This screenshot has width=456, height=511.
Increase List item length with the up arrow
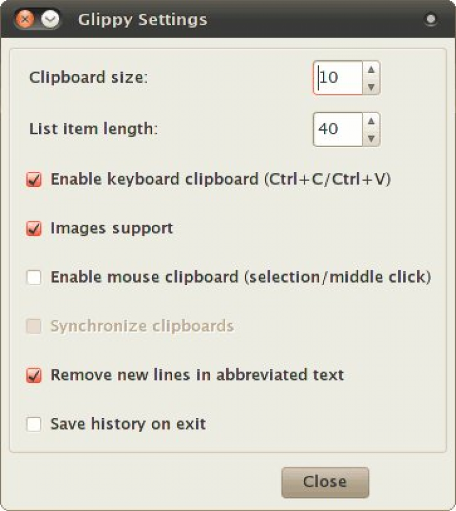pos(371,121)
